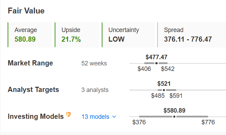Click the Investing Models label

click(x=36, y=116)
